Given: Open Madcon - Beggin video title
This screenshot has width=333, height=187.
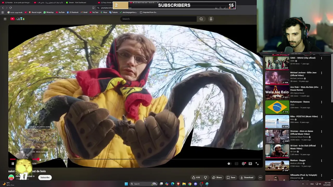Looking at the screenshot, I should pyautogui.click(x=298, y=161).
